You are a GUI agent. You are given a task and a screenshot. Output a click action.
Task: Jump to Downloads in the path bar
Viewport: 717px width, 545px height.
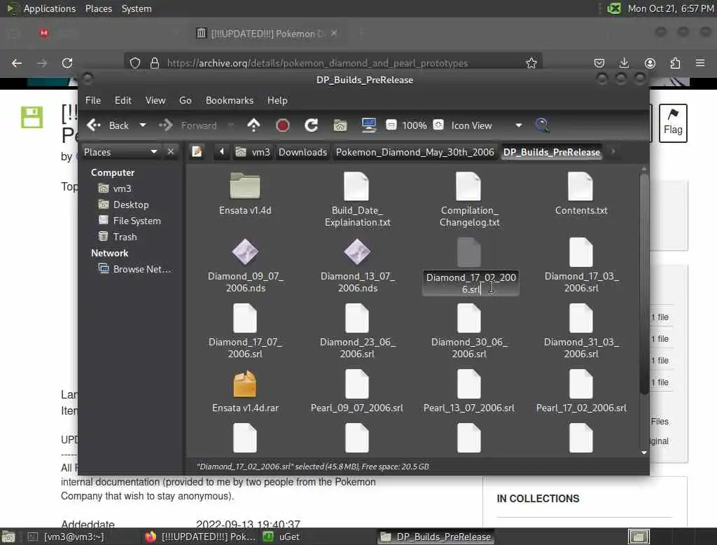point(302,152)
